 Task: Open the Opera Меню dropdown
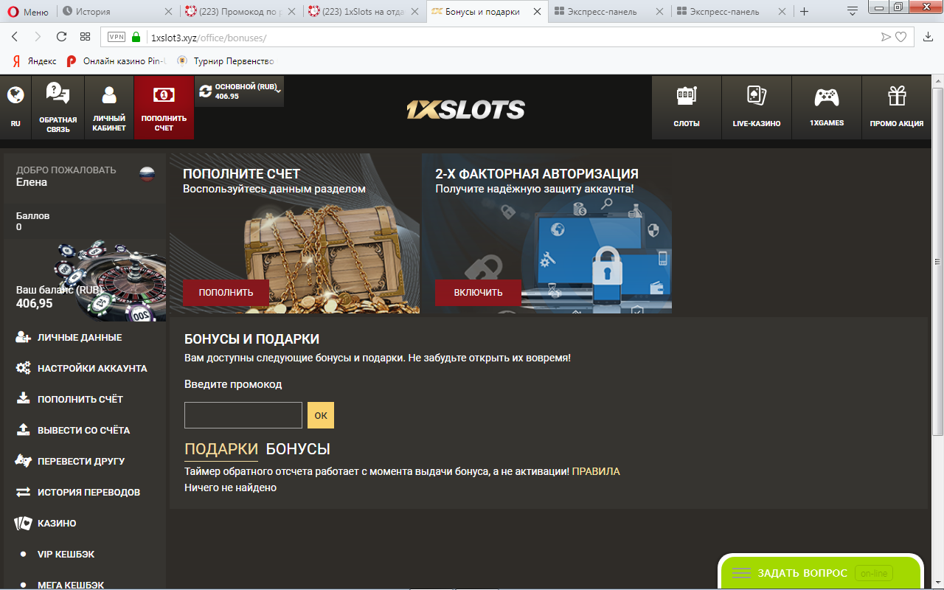[x=28, y=12]
